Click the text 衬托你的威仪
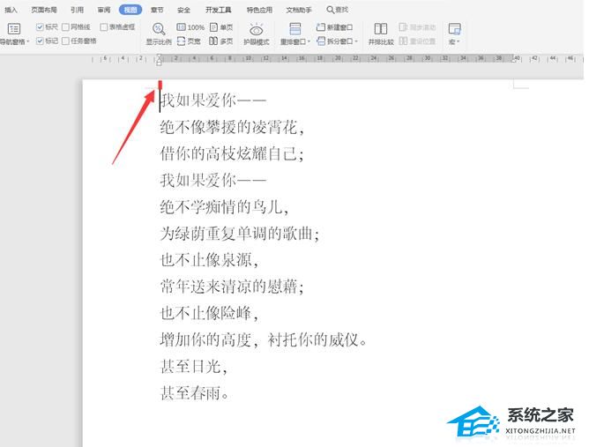Screen dimensions: 589x447 pos(312,340)
